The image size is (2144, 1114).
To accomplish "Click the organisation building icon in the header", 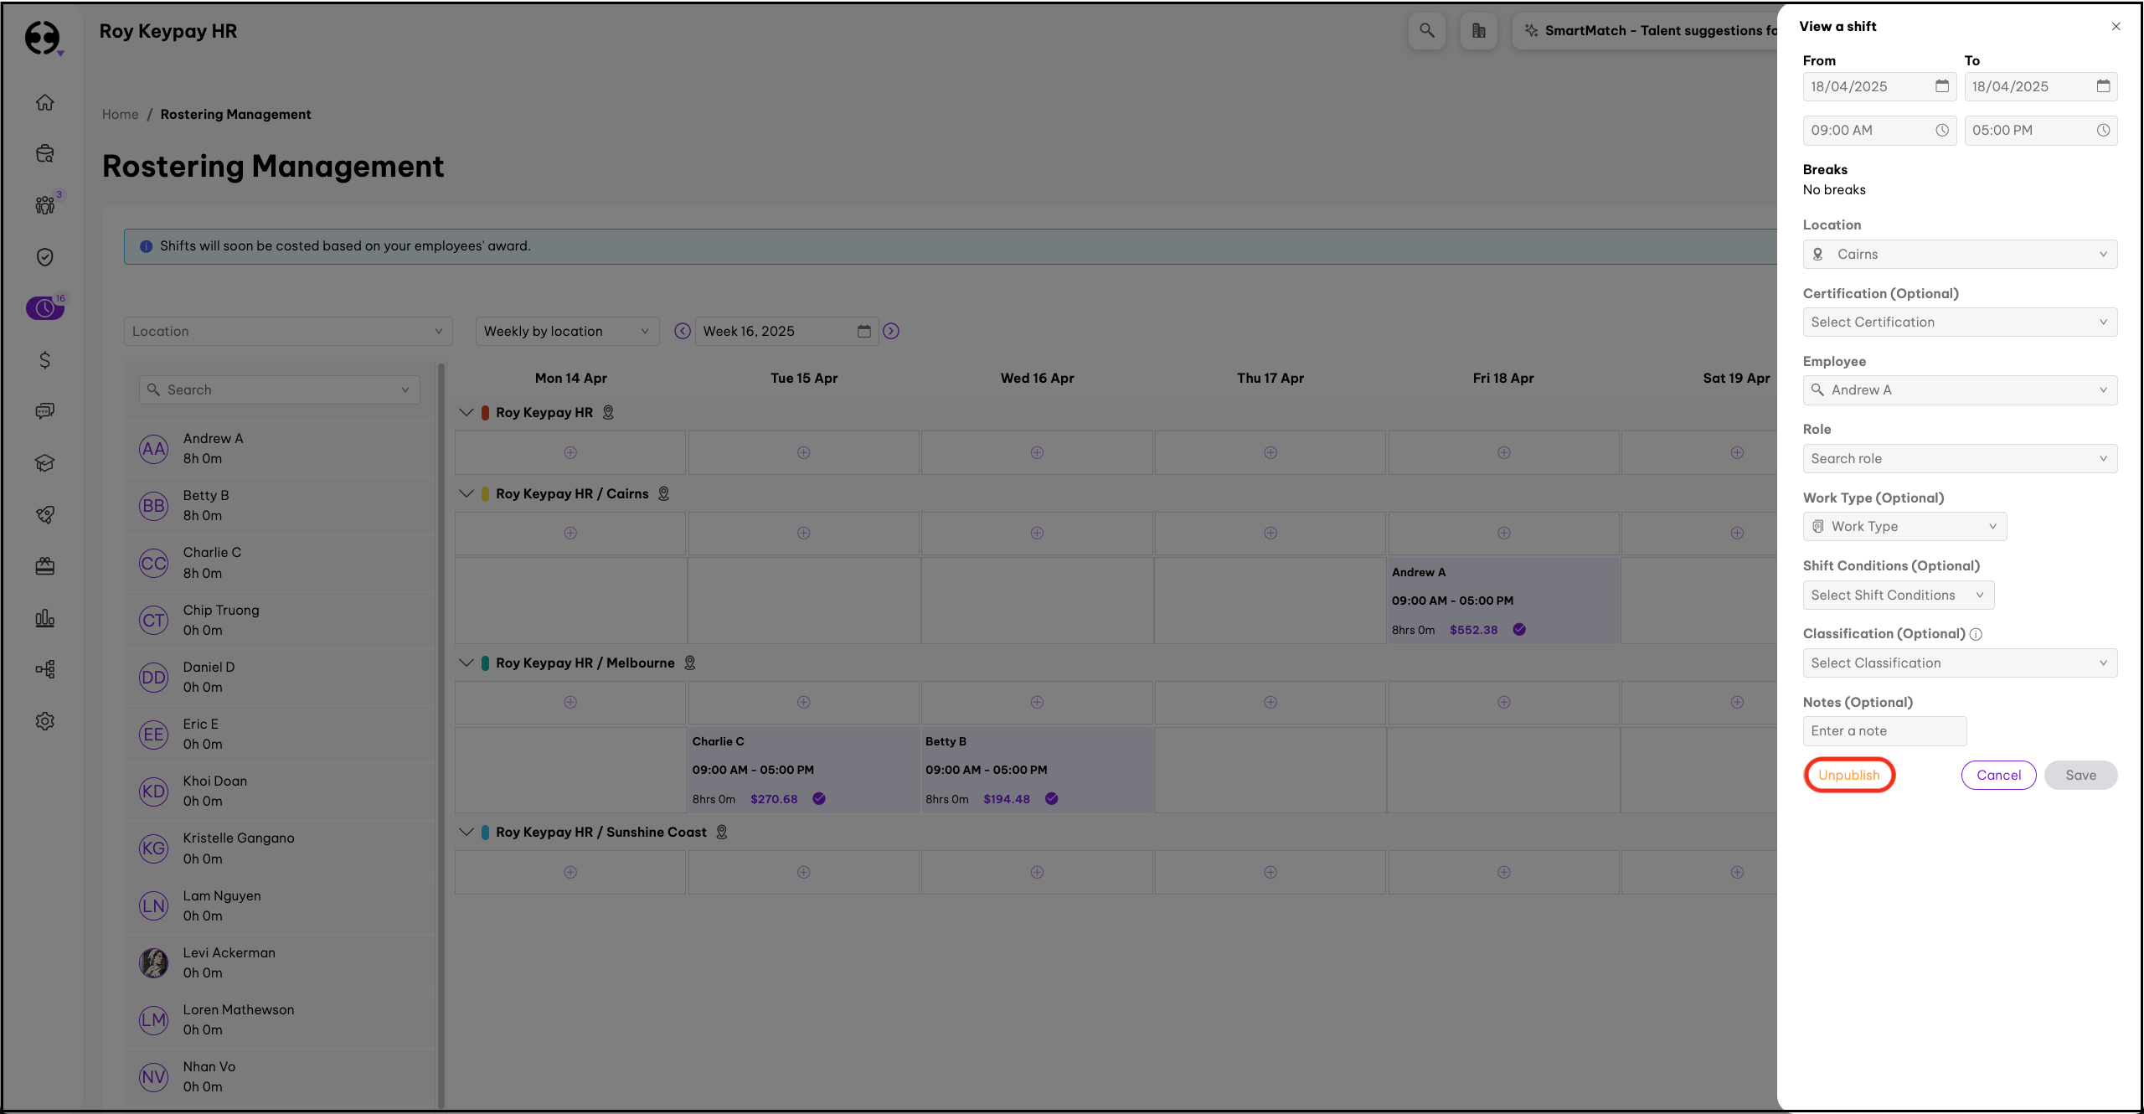I will point(1478,31).
